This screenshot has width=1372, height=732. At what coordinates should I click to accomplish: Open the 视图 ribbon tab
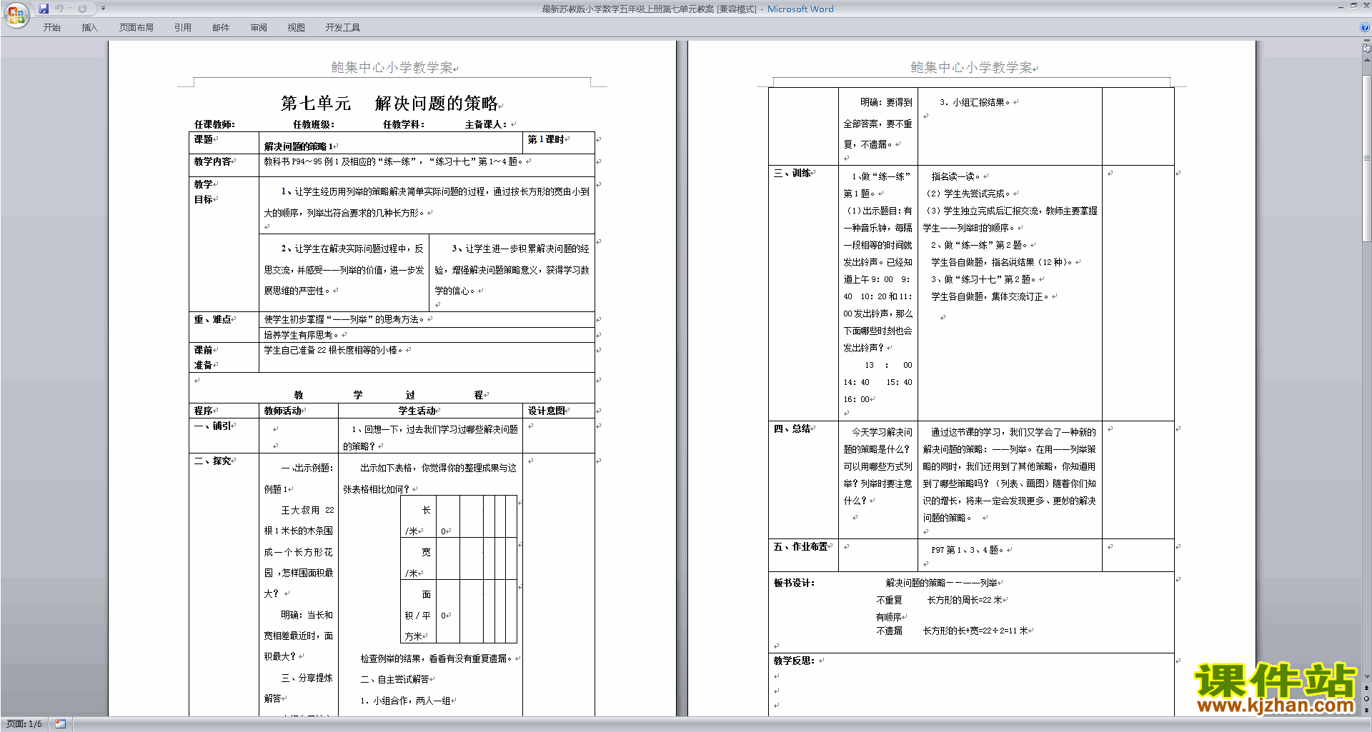point(297,28)
